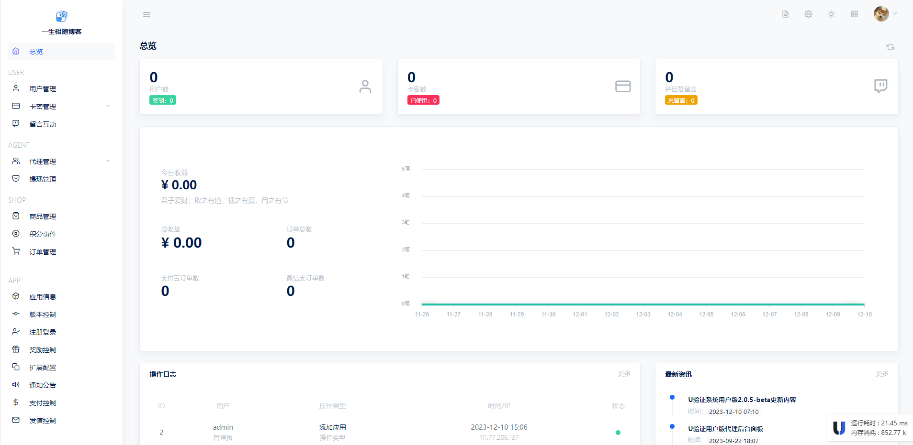The height and width of the screenshot is (445, 913).
Task: Click 更多 in the 操作日志 panel
Action: click(623, 374)
